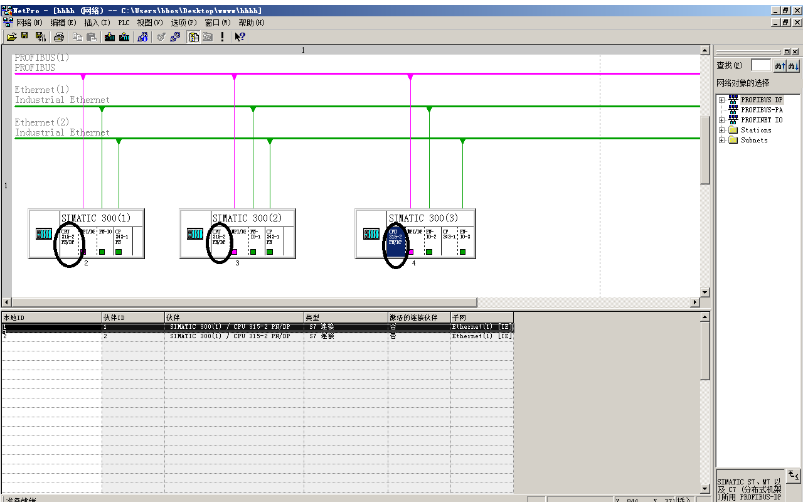The height and width of the screenshot is (502, 803).
Task: Click green PN-IO-2 node in SIMATIC 300(3)
Action: coord(429,252)
